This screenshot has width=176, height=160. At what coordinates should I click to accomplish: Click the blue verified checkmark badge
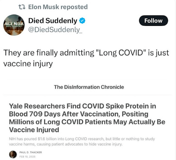(x=82, y=20)
